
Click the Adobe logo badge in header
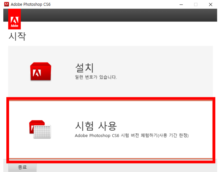pyautogui.click(x=14, y=19)
